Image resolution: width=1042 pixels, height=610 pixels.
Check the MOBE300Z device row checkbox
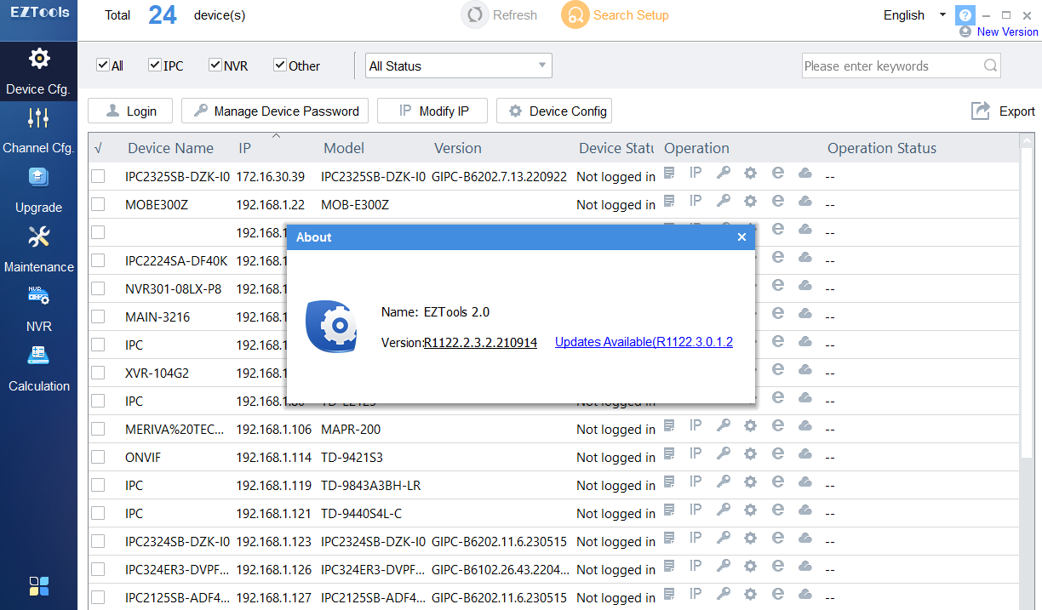(98, 204)
